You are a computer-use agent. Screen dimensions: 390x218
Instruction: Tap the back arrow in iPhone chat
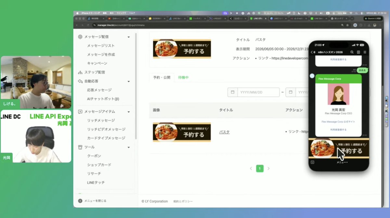[312, 52]
